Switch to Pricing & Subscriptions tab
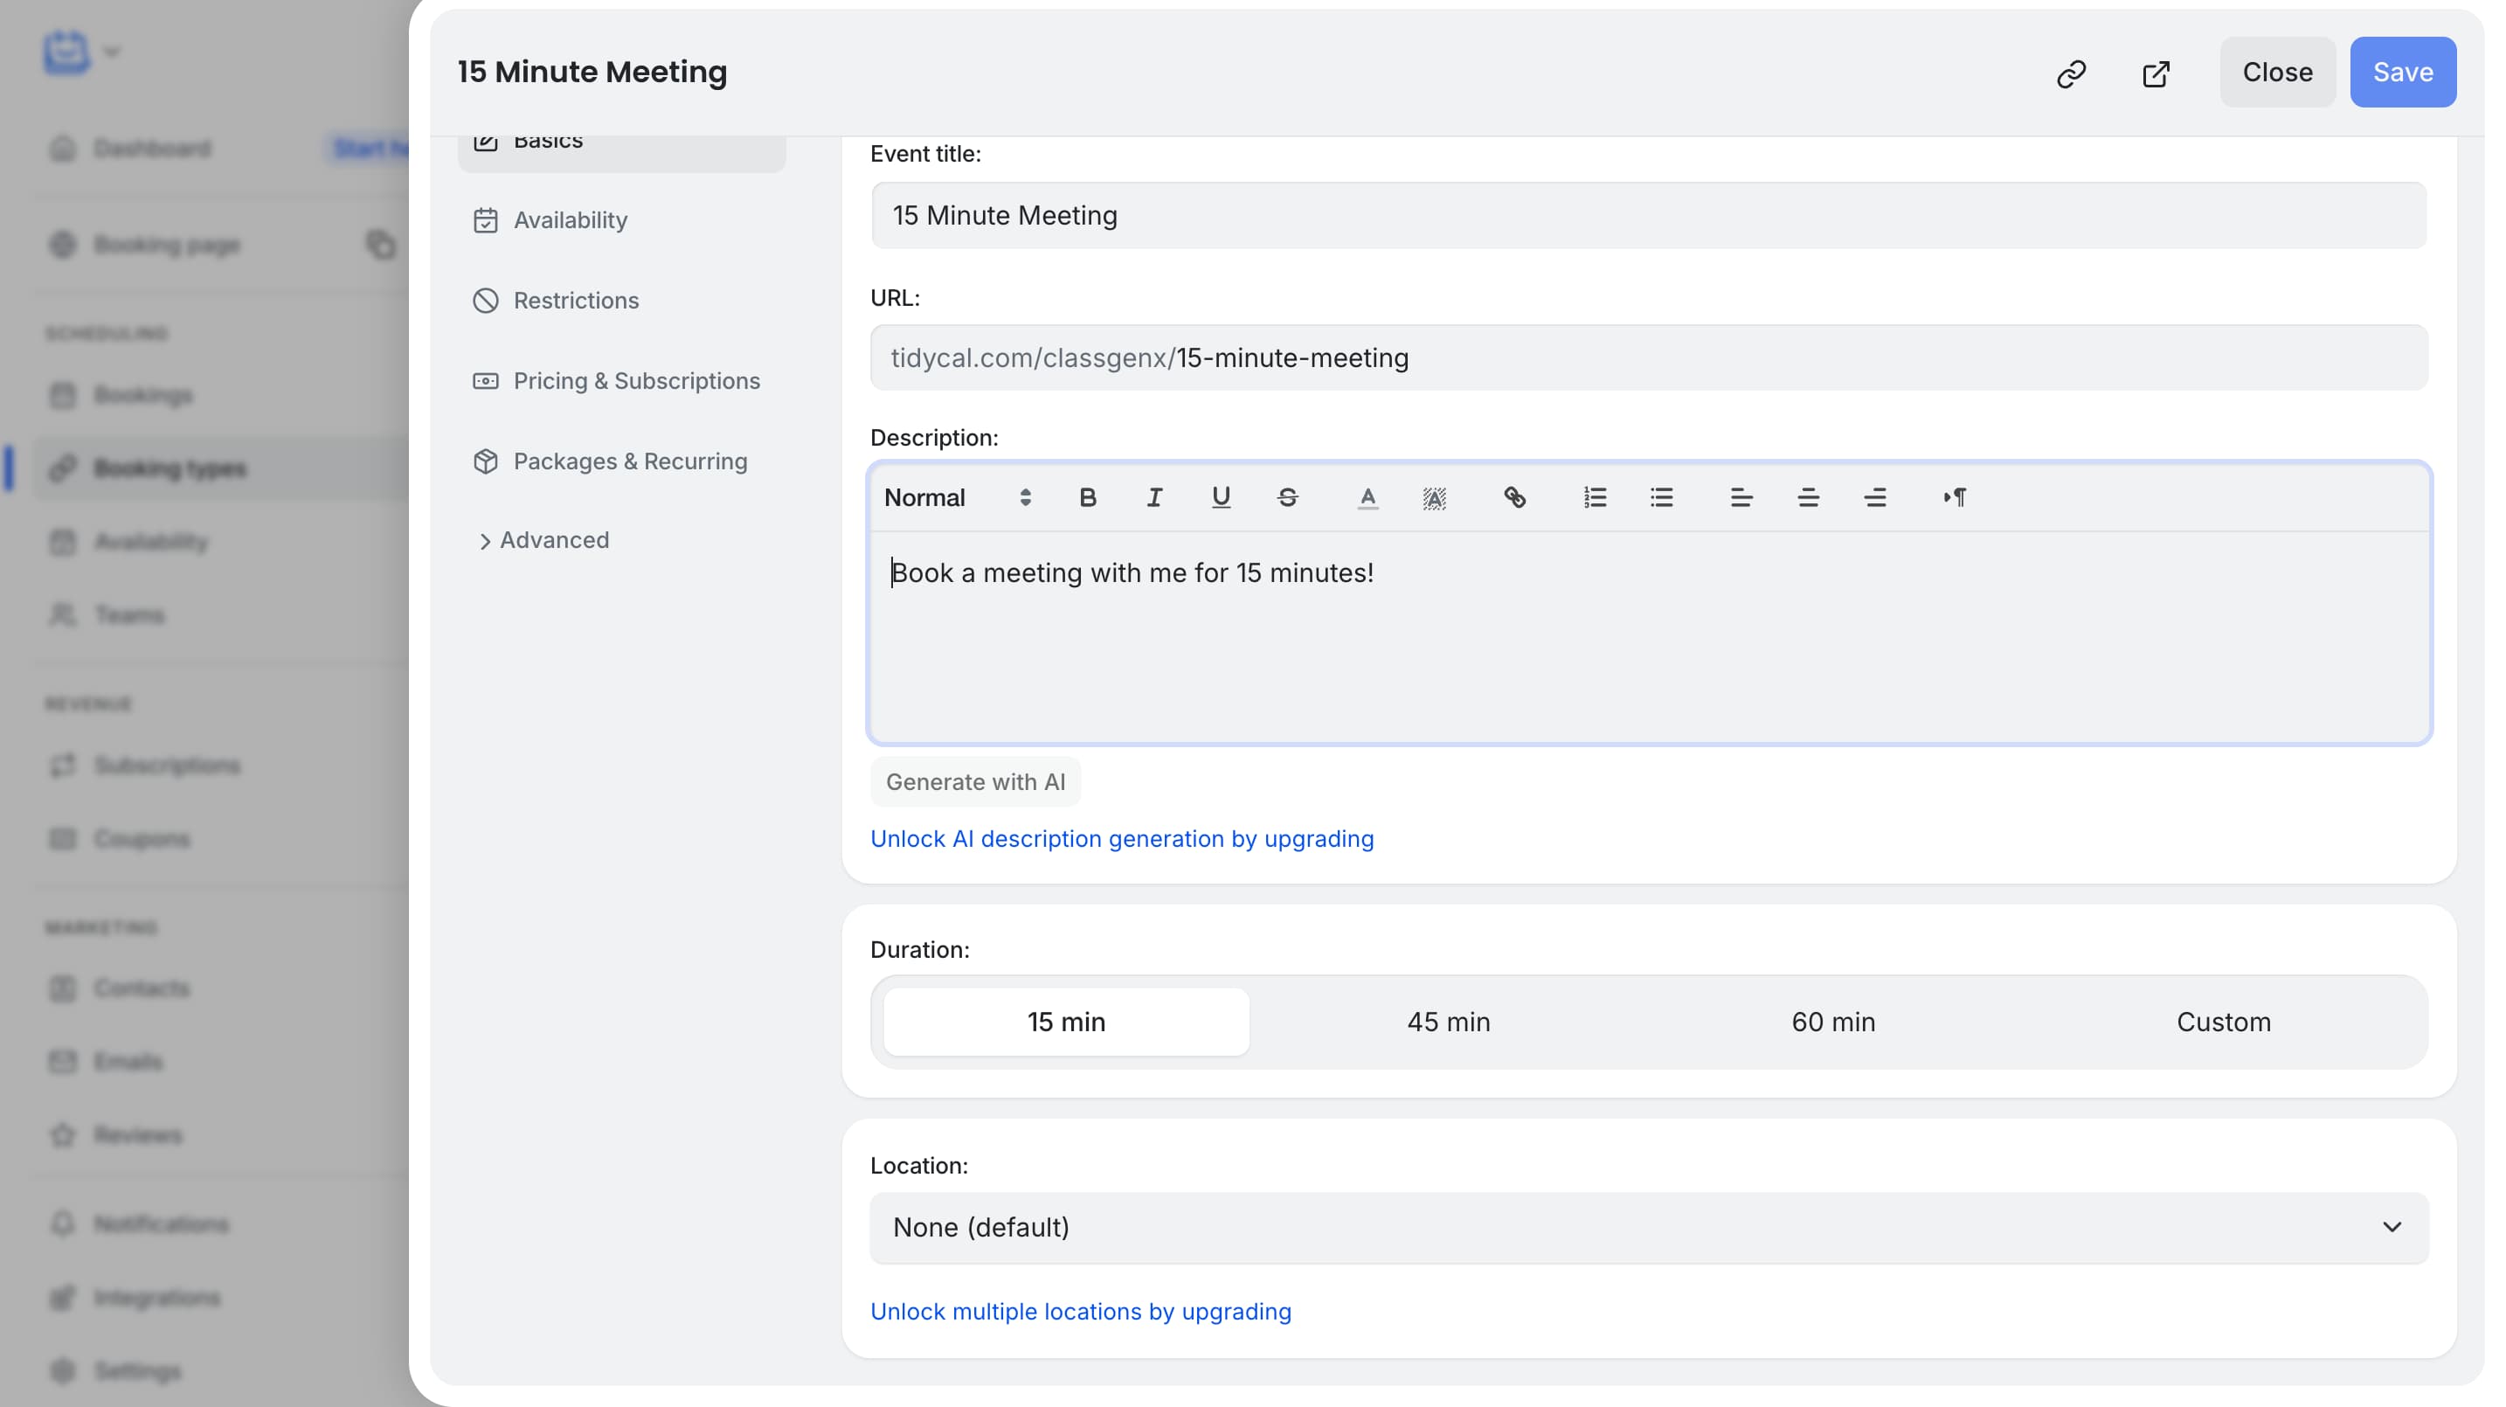2506x1407 pixels. [x=621, y=381]
